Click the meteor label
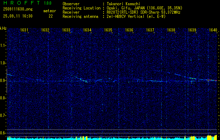The width and height of the screenshot is (220, 140). pos(50,11)
